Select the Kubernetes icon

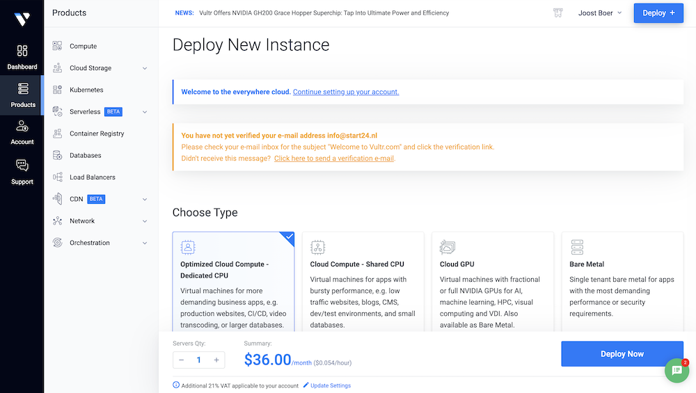(57, 90)
